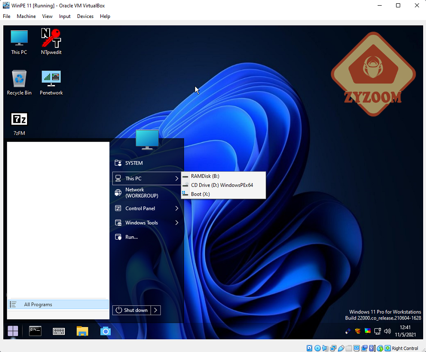Viewport: 426px width, 352px height.
Task: Click the VirtualBox CPU virtualization indicator
Action: tap(372, 348)
